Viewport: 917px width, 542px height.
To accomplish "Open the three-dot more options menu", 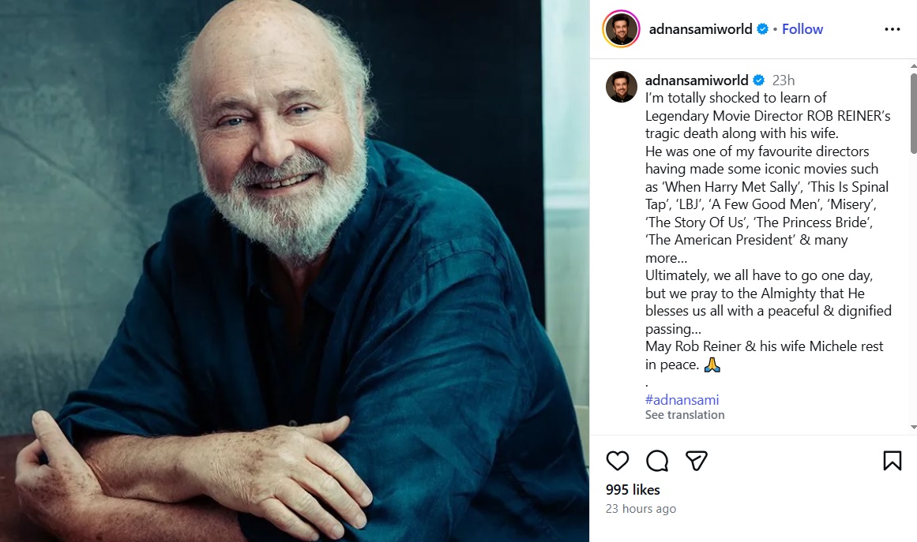I will (x=892, y=29).
